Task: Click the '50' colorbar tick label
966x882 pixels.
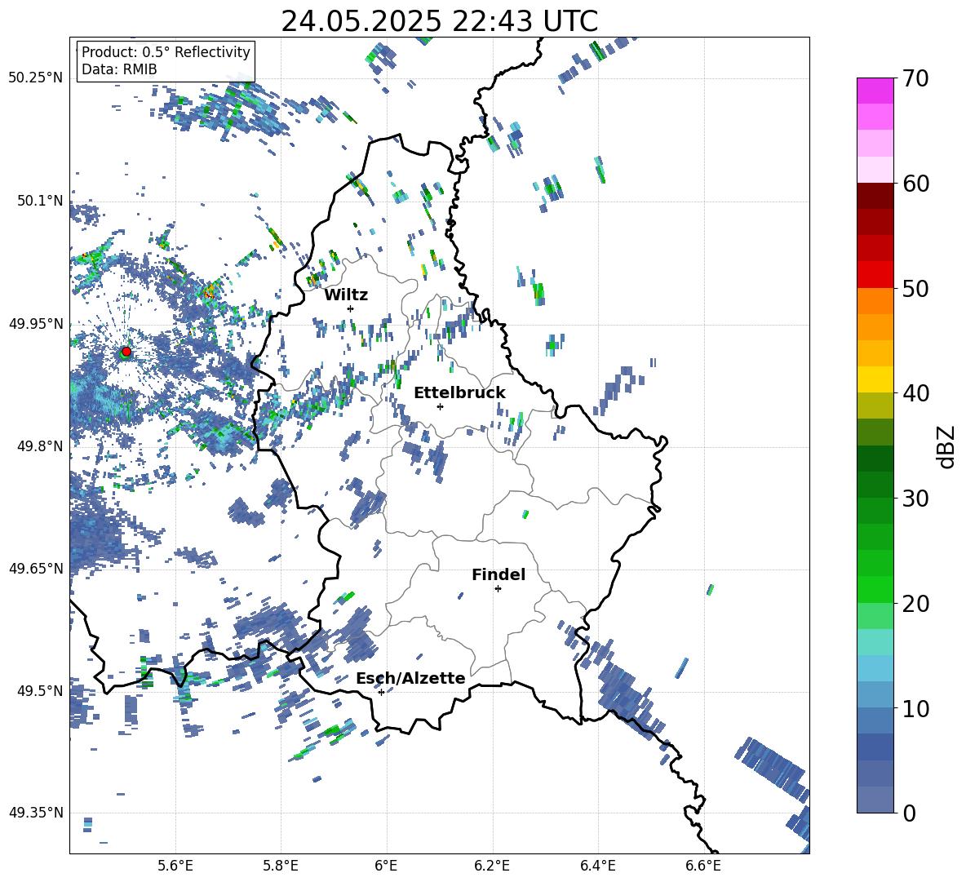Action: [915, 289]
